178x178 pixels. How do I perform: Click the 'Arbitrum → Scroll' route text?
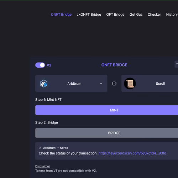56,148
